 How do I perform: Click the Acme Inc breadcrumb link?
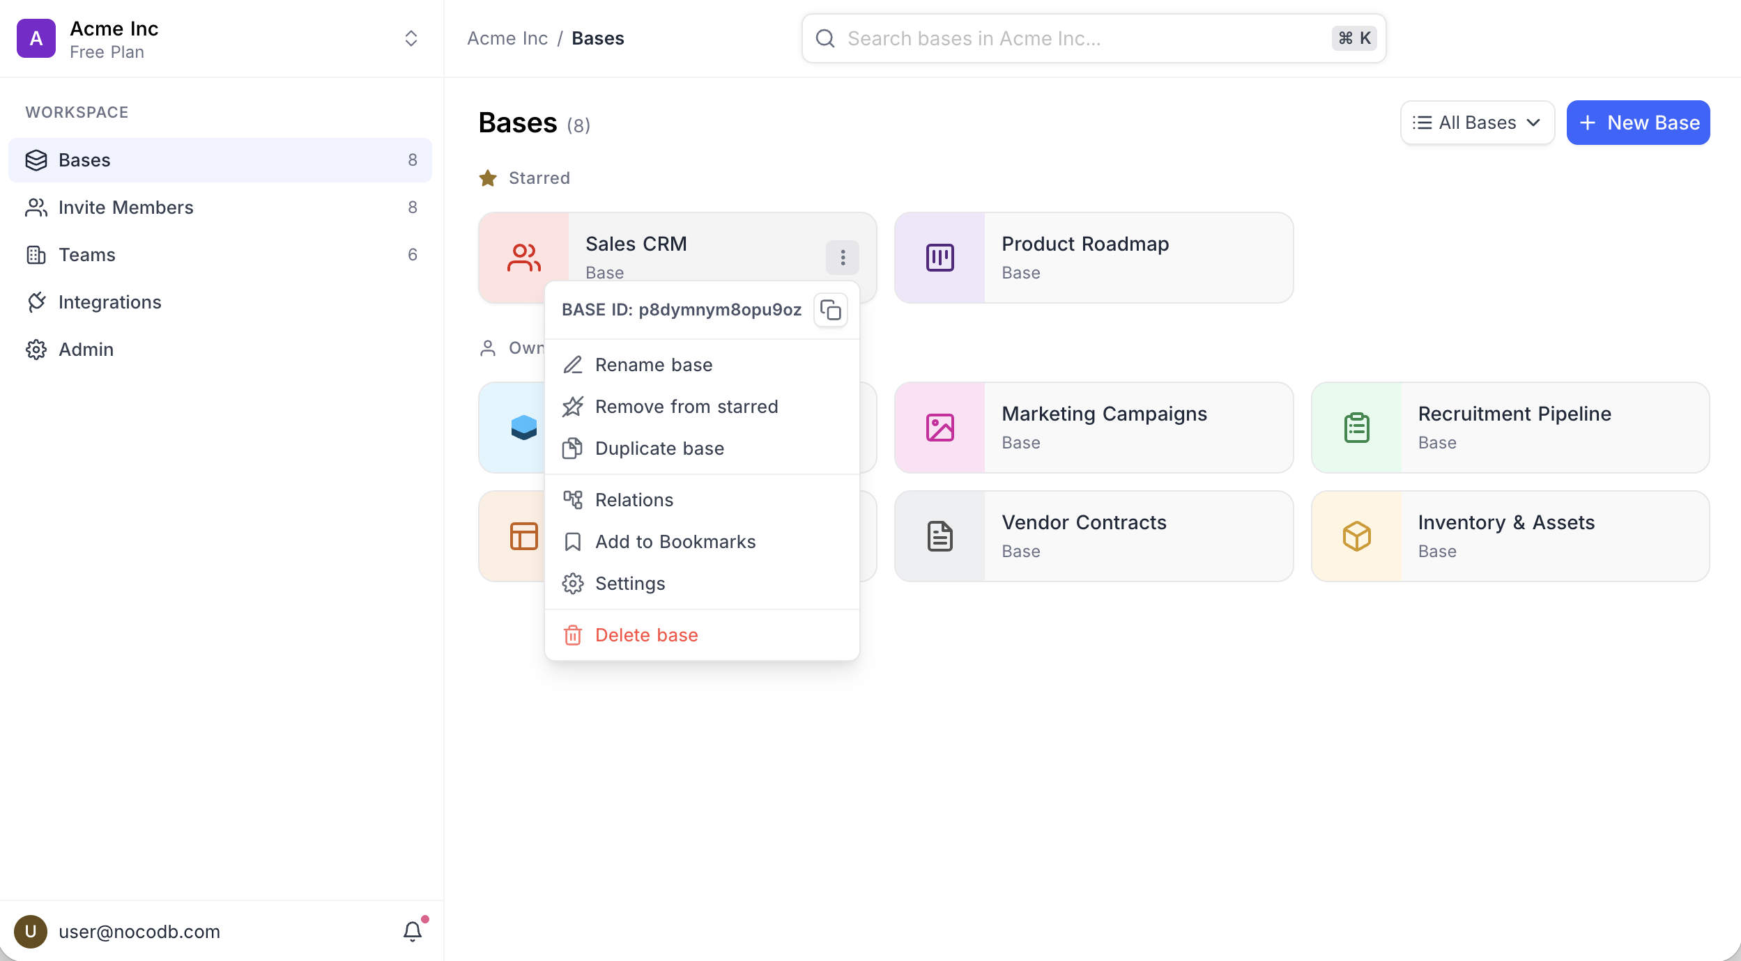507,38
